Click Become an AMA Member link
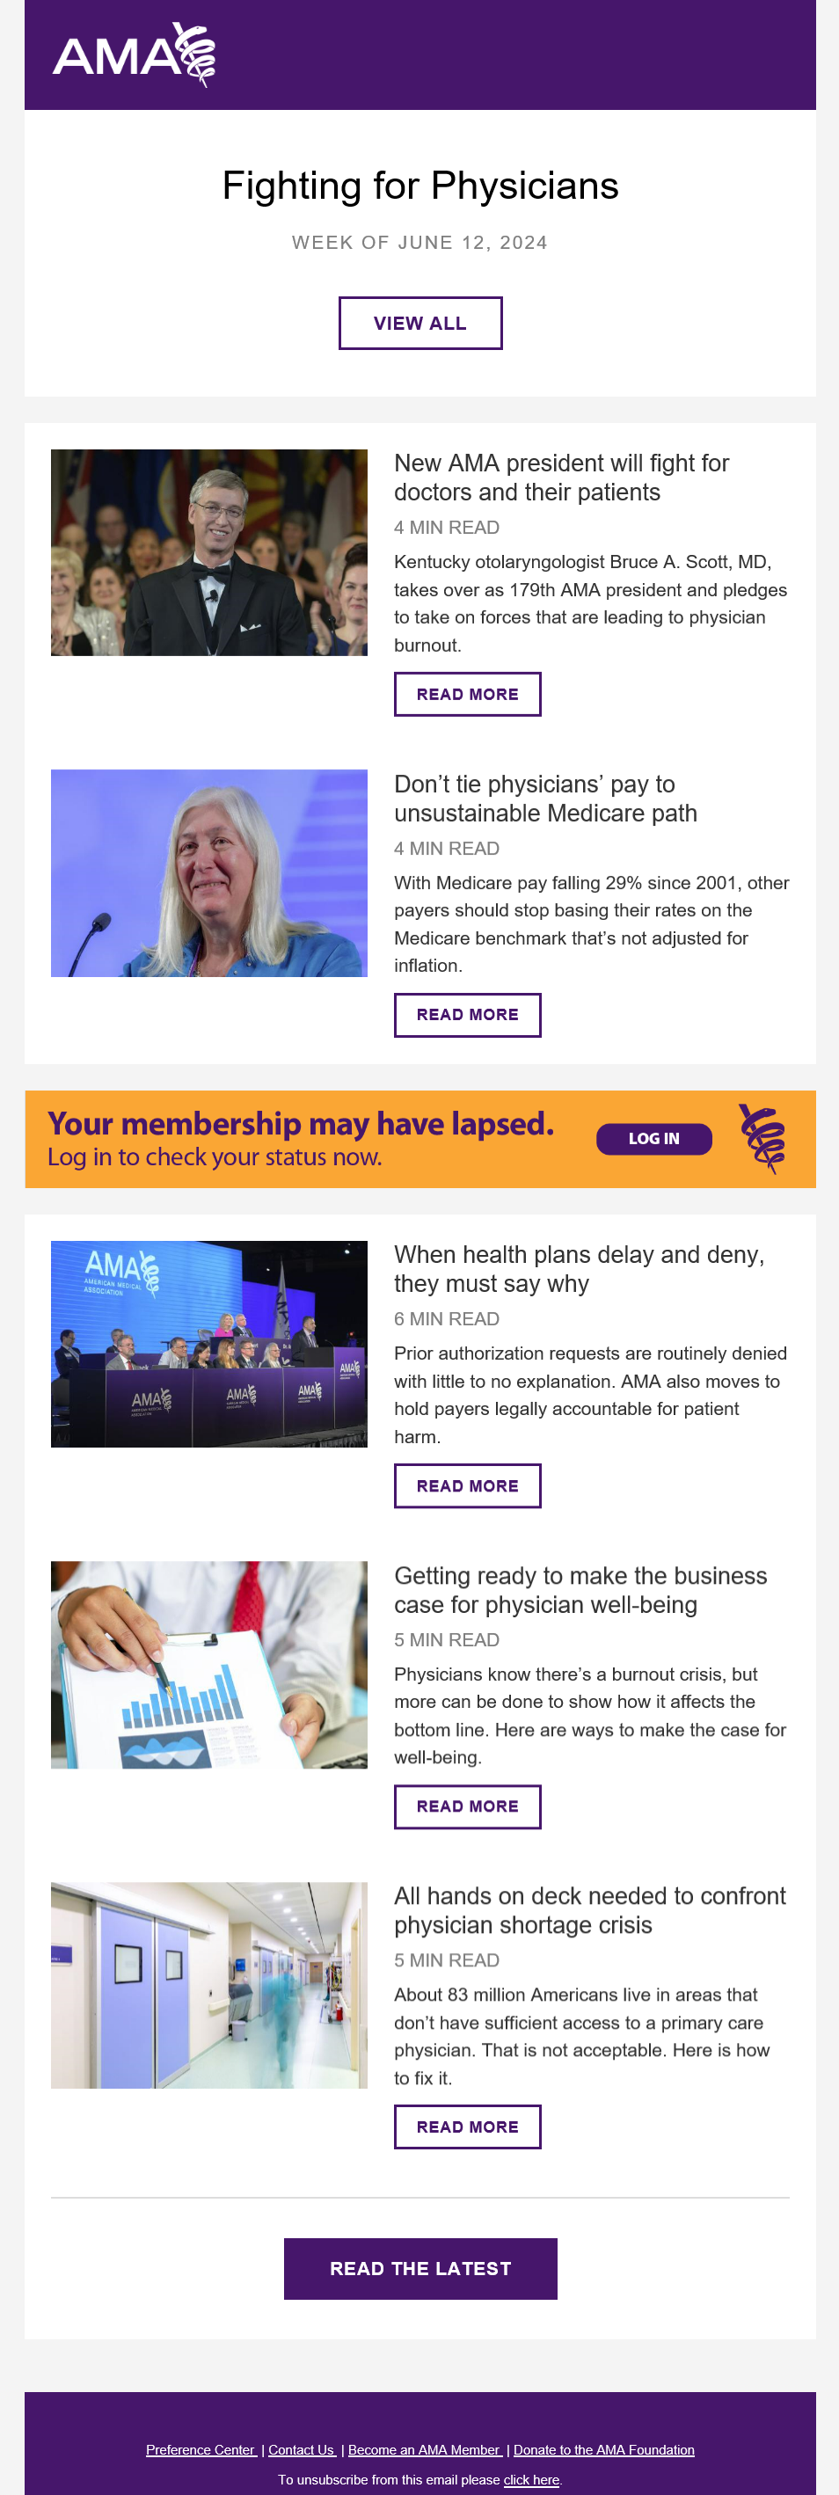The width and height of the screenshot is (839, 2495). coord(425,2449)
